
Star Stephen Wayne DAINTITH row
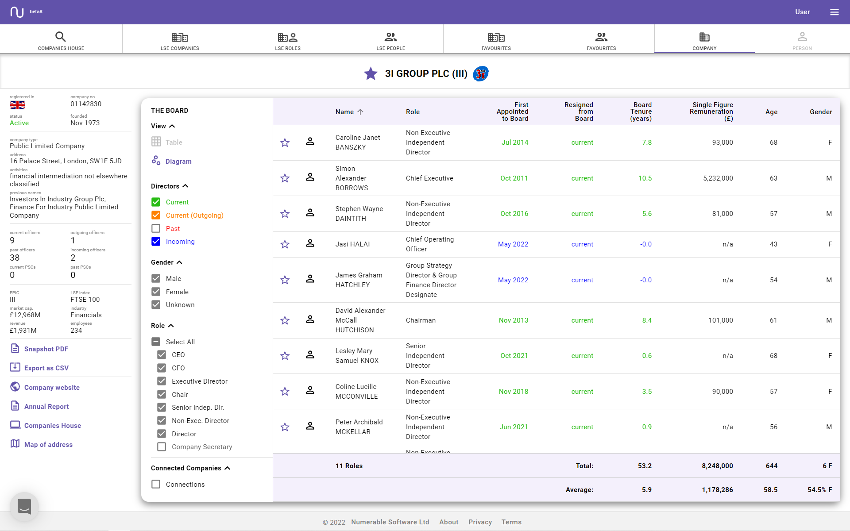pos(285,214)
